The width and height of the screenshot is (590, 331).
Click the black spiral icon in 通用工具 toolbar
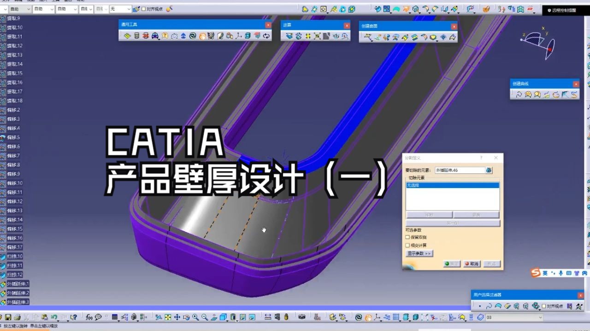[193, 36]
